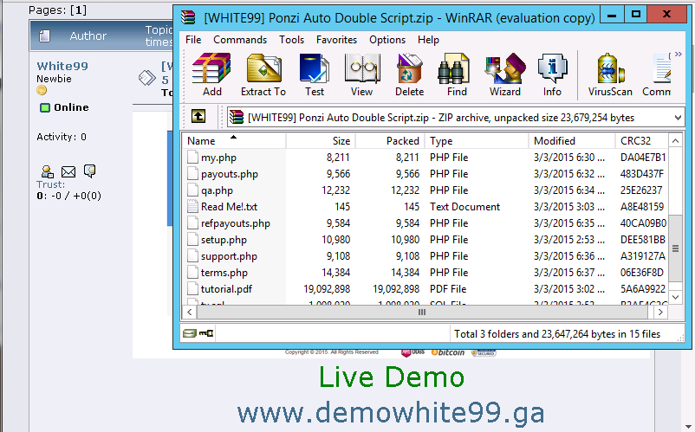
Task: Launch the Wizard tool
Action: coord(505,74)
